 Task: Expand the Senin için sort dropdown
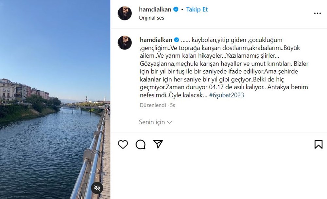click(155, 122)
